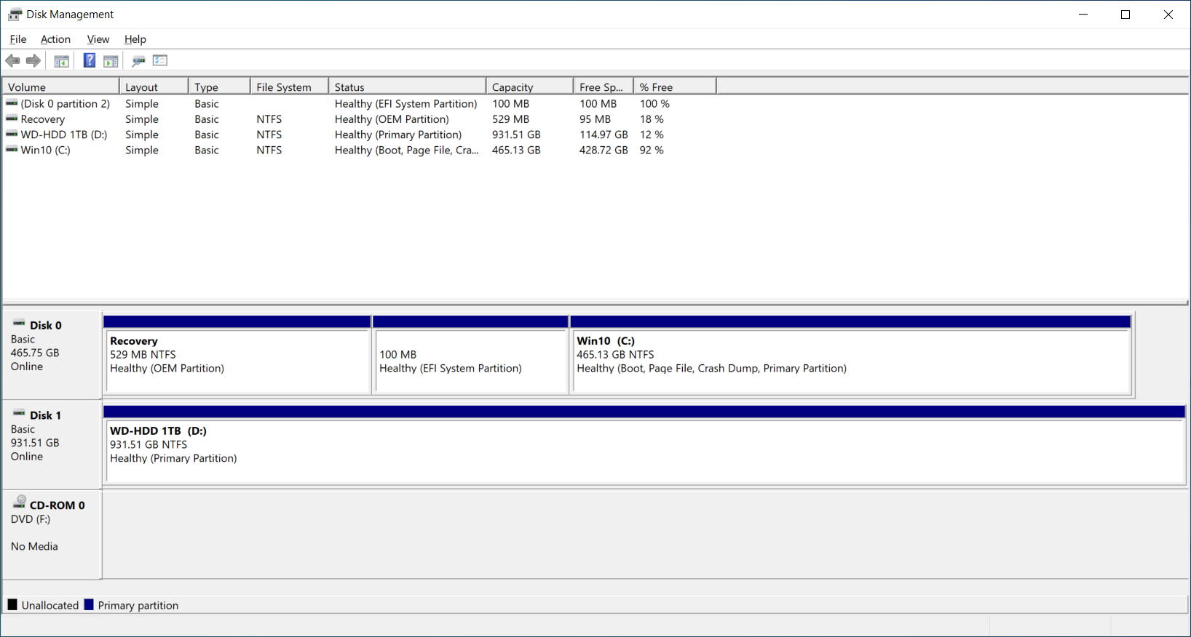
Task: Select the Disk 0 header panel
Action: click(52, 355)
